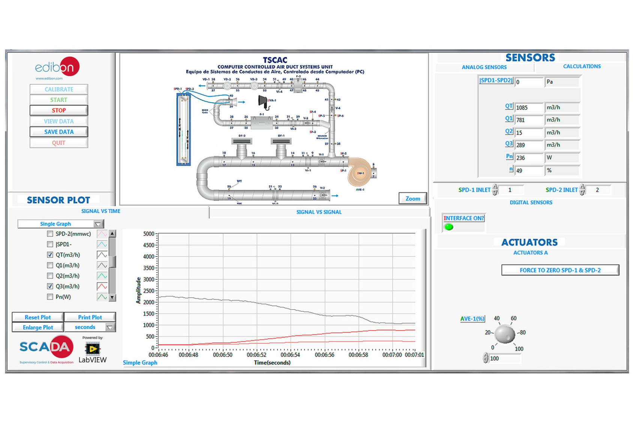Image resolution: width=633 pixels, height=422 pixels.
Task: Click the STOP button
Action: tap(59, 110)
